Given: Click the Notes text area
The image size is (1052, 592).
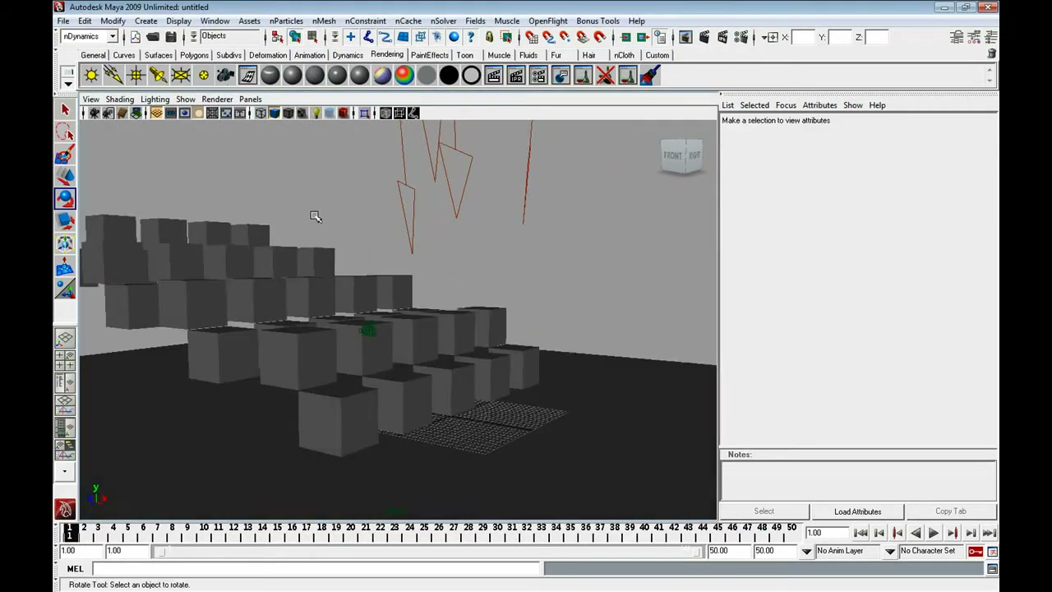Looking at the screenshot, I should click(859, 479).
